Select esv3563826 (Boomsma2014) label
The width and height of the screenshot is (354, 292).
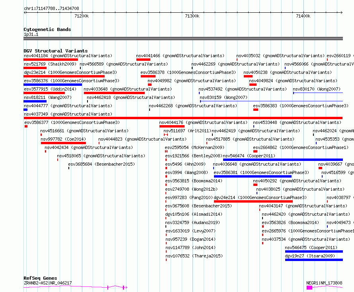coord(290,222)
